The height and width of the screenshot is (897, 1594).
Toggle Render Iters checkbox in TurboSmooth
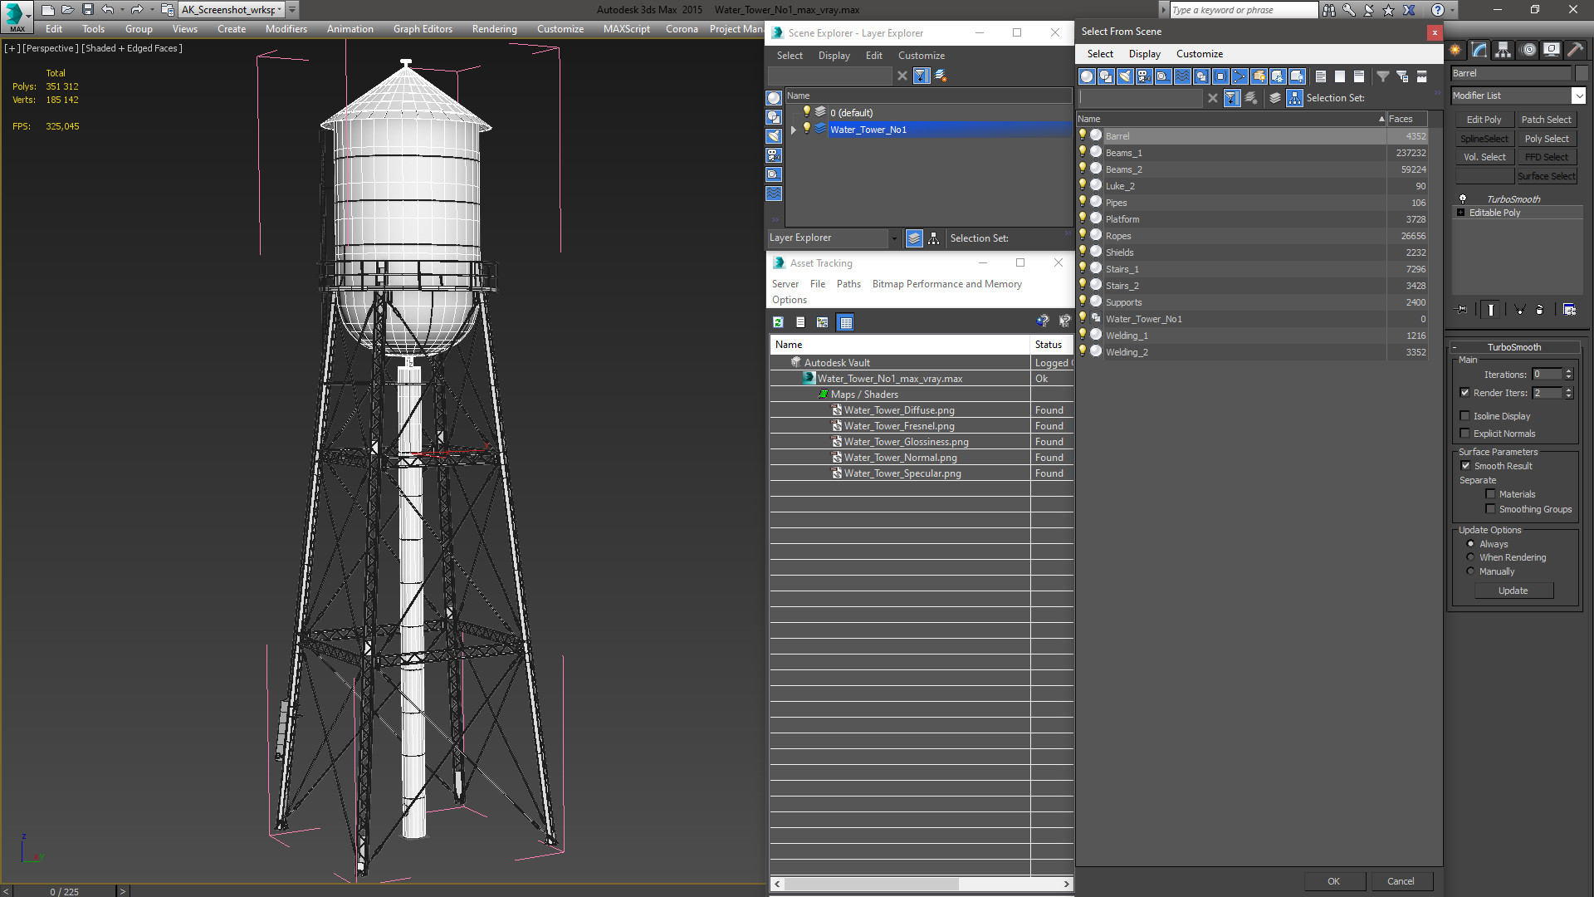coord(1464,393)
